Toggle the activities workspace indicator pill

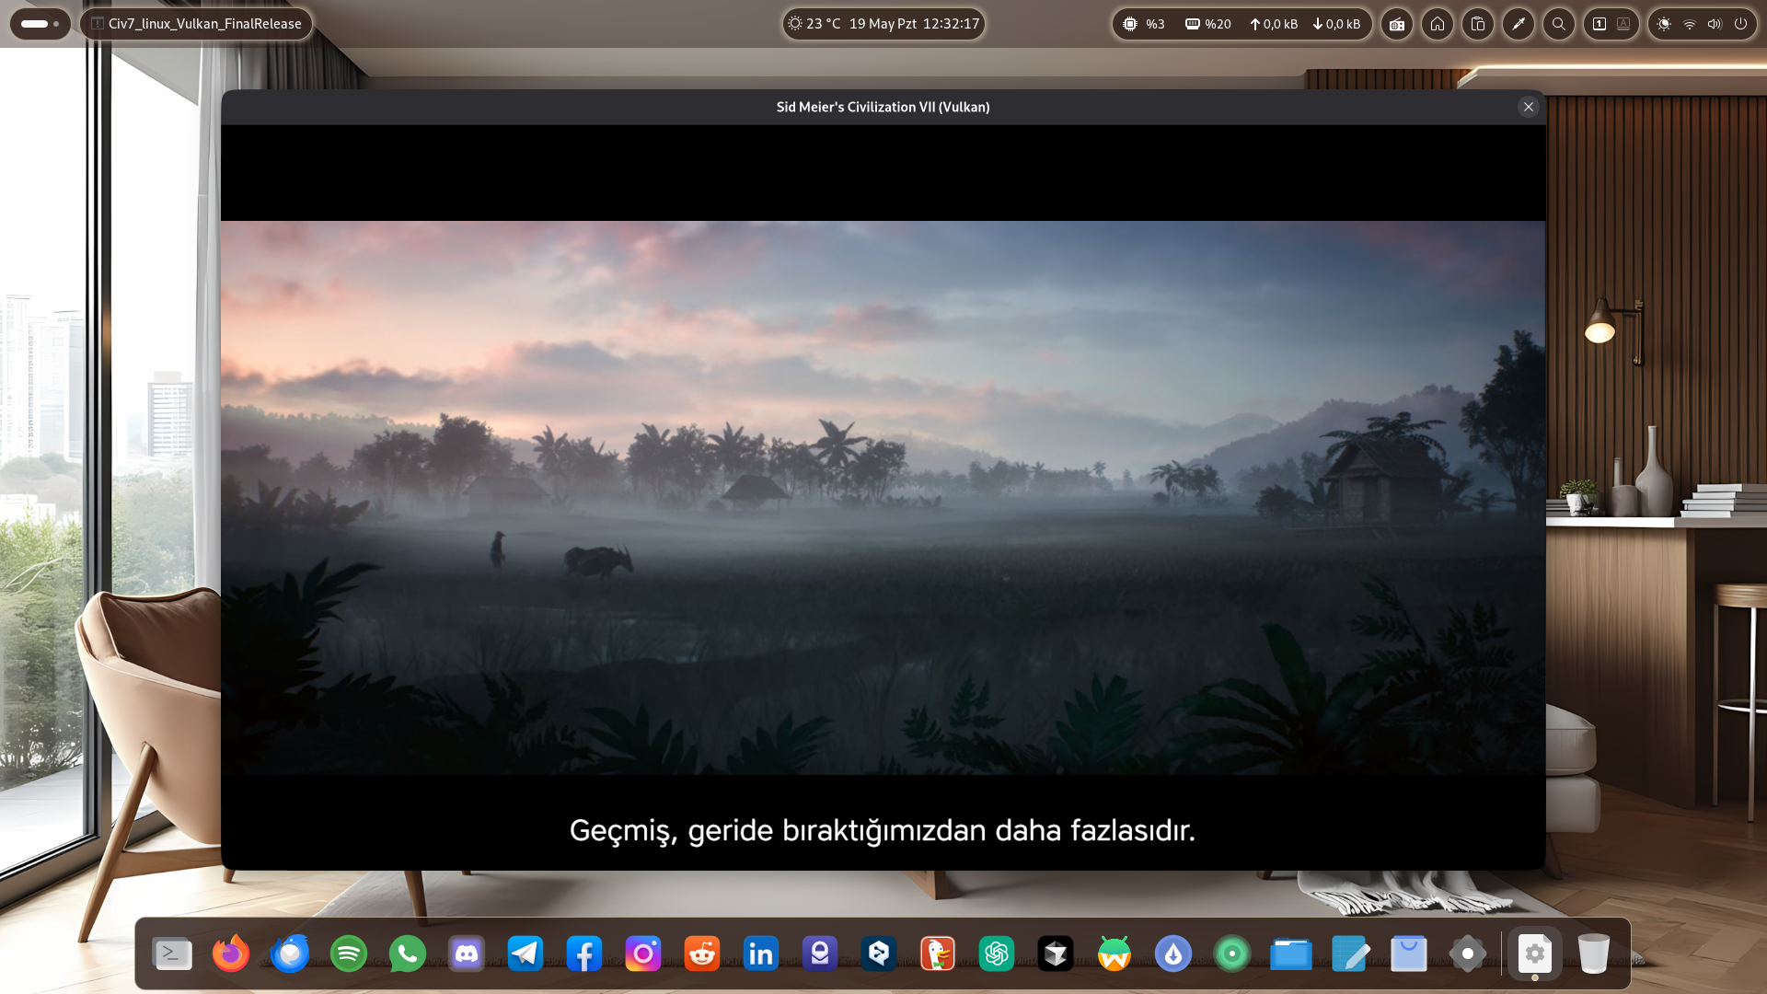(x=40, y=24)
